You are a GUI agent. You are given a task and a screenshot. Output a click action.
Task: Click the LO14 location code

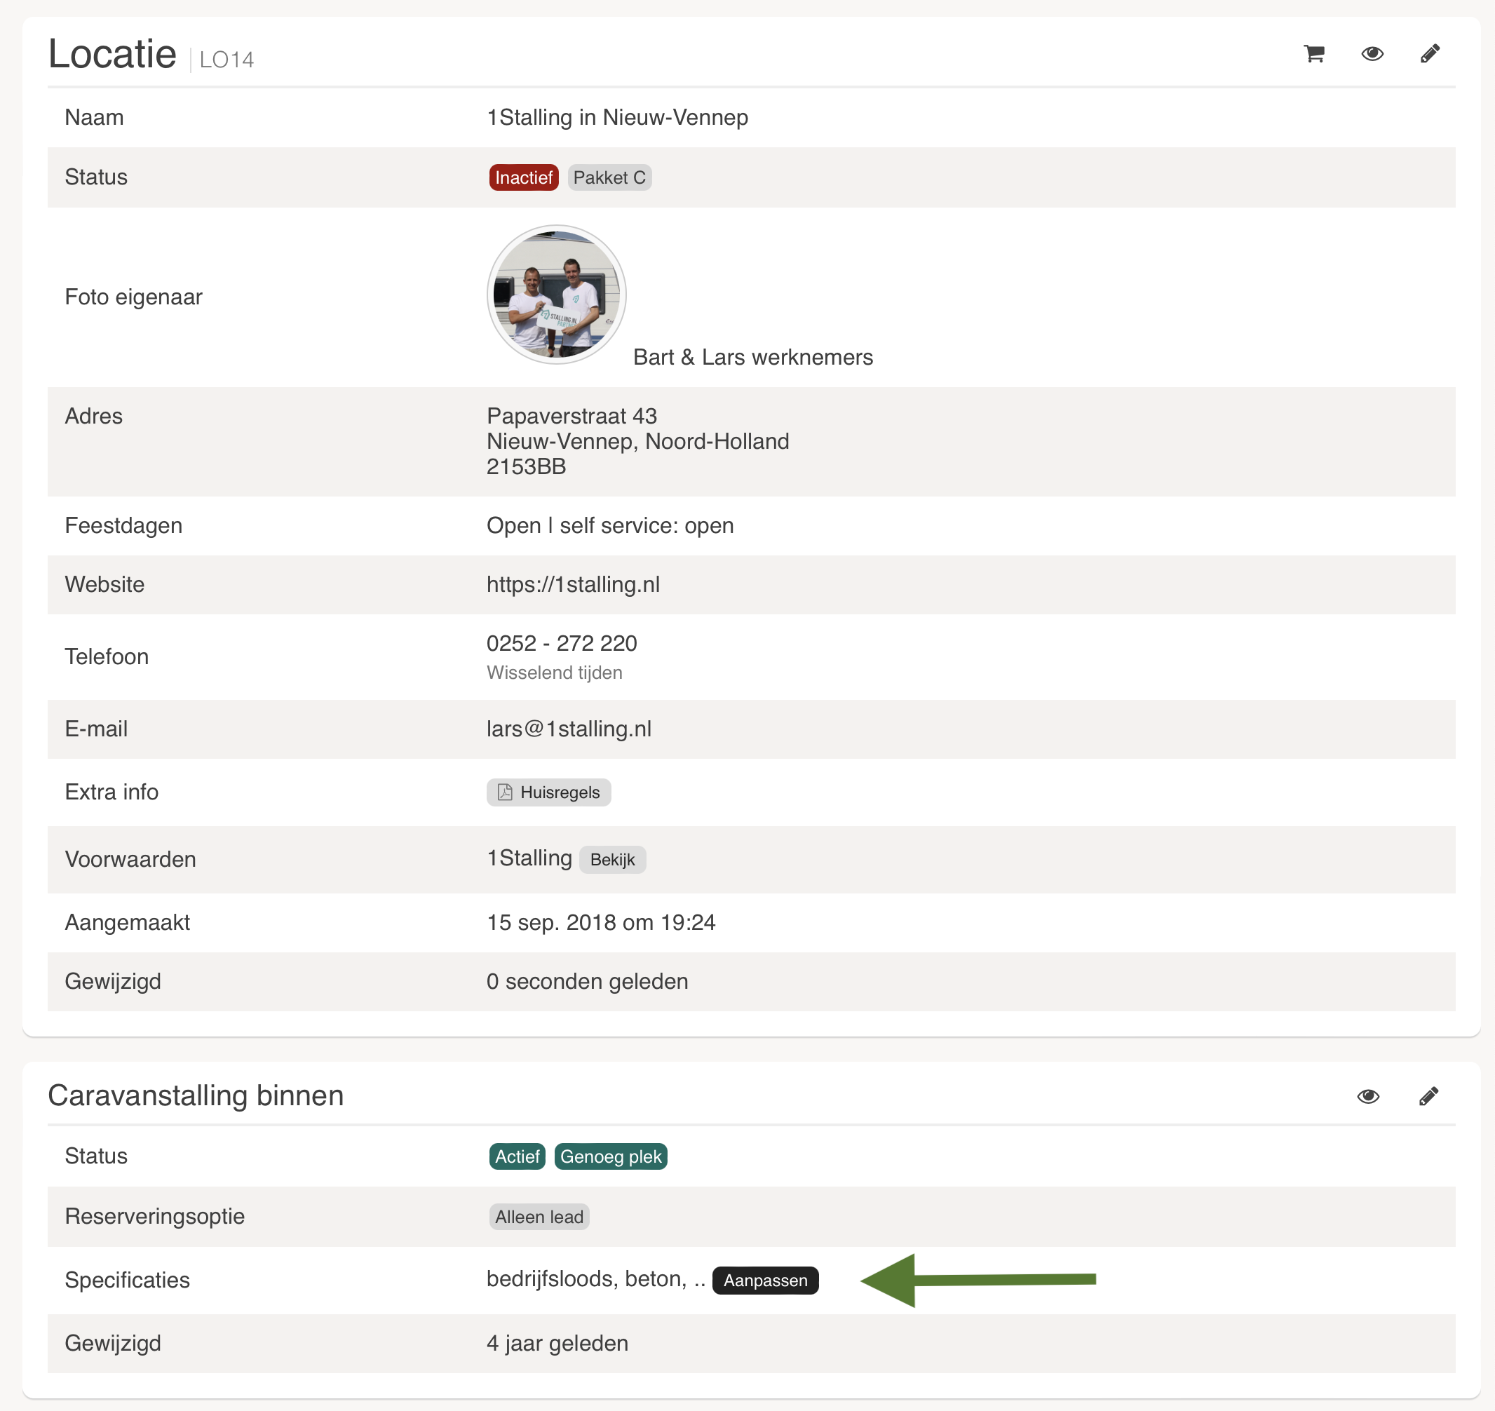pyautogui.click(x=226, y=60)
